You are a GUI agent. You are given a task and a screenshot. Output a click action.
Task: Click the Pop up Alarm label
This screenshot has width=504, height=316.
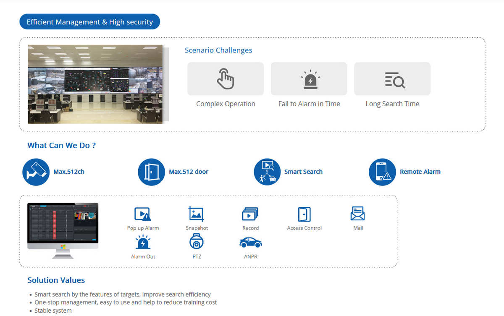point(143,228)
